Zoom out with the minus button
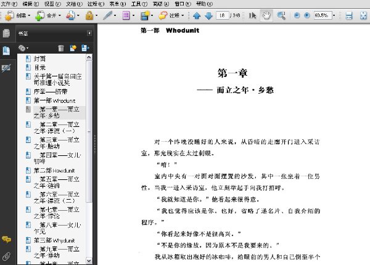370x265 pixels. pyautogui.click(x=297, y=15)
